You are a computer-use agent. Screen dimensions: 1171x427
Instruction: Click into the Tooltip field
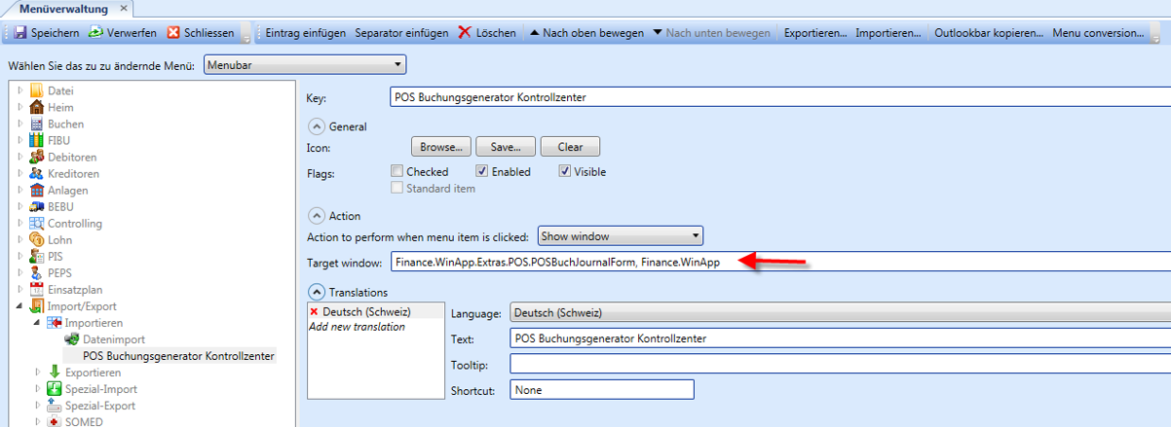[840, 364]
